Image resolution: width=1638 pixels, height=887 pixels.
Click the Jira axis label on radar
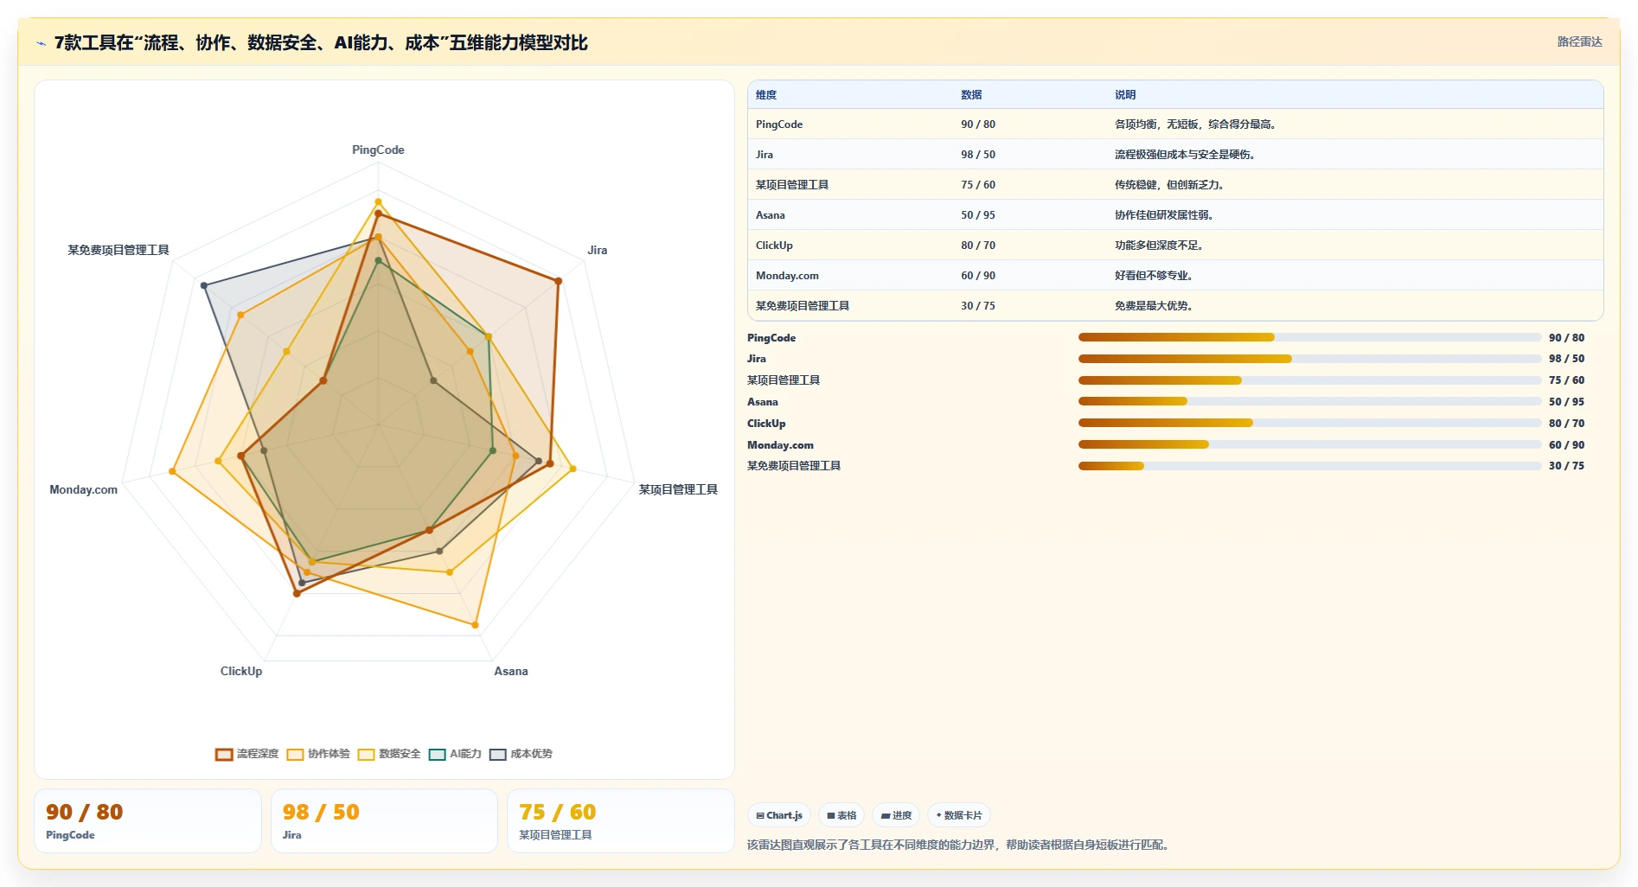[598, 251]
